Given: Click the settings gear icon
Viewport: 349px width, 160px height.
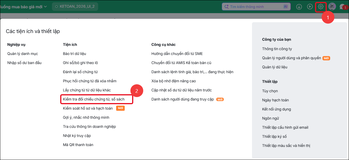Looking at the screenshot, I should pyautogui.click(x=321, y=7).
